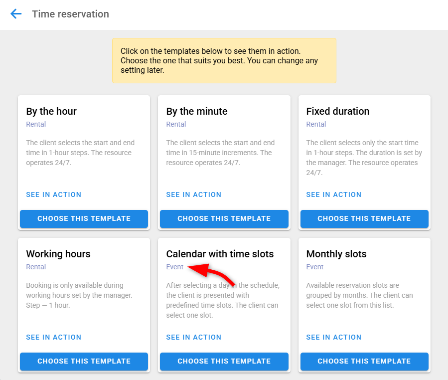Click the back arrow icon
The width and height of the screenshot is (448, 380).
16,14
